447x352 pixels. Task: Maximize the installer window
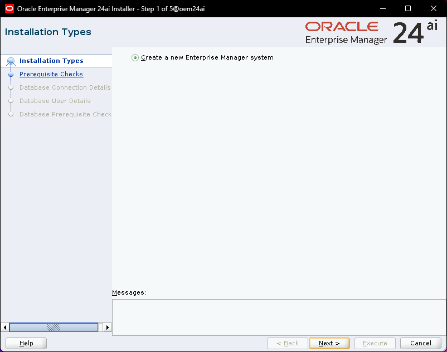[408, 8]
